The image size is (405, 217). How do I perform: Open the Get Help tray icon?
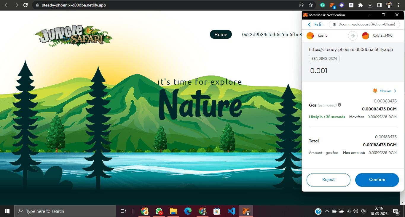(x=318, y=211)
